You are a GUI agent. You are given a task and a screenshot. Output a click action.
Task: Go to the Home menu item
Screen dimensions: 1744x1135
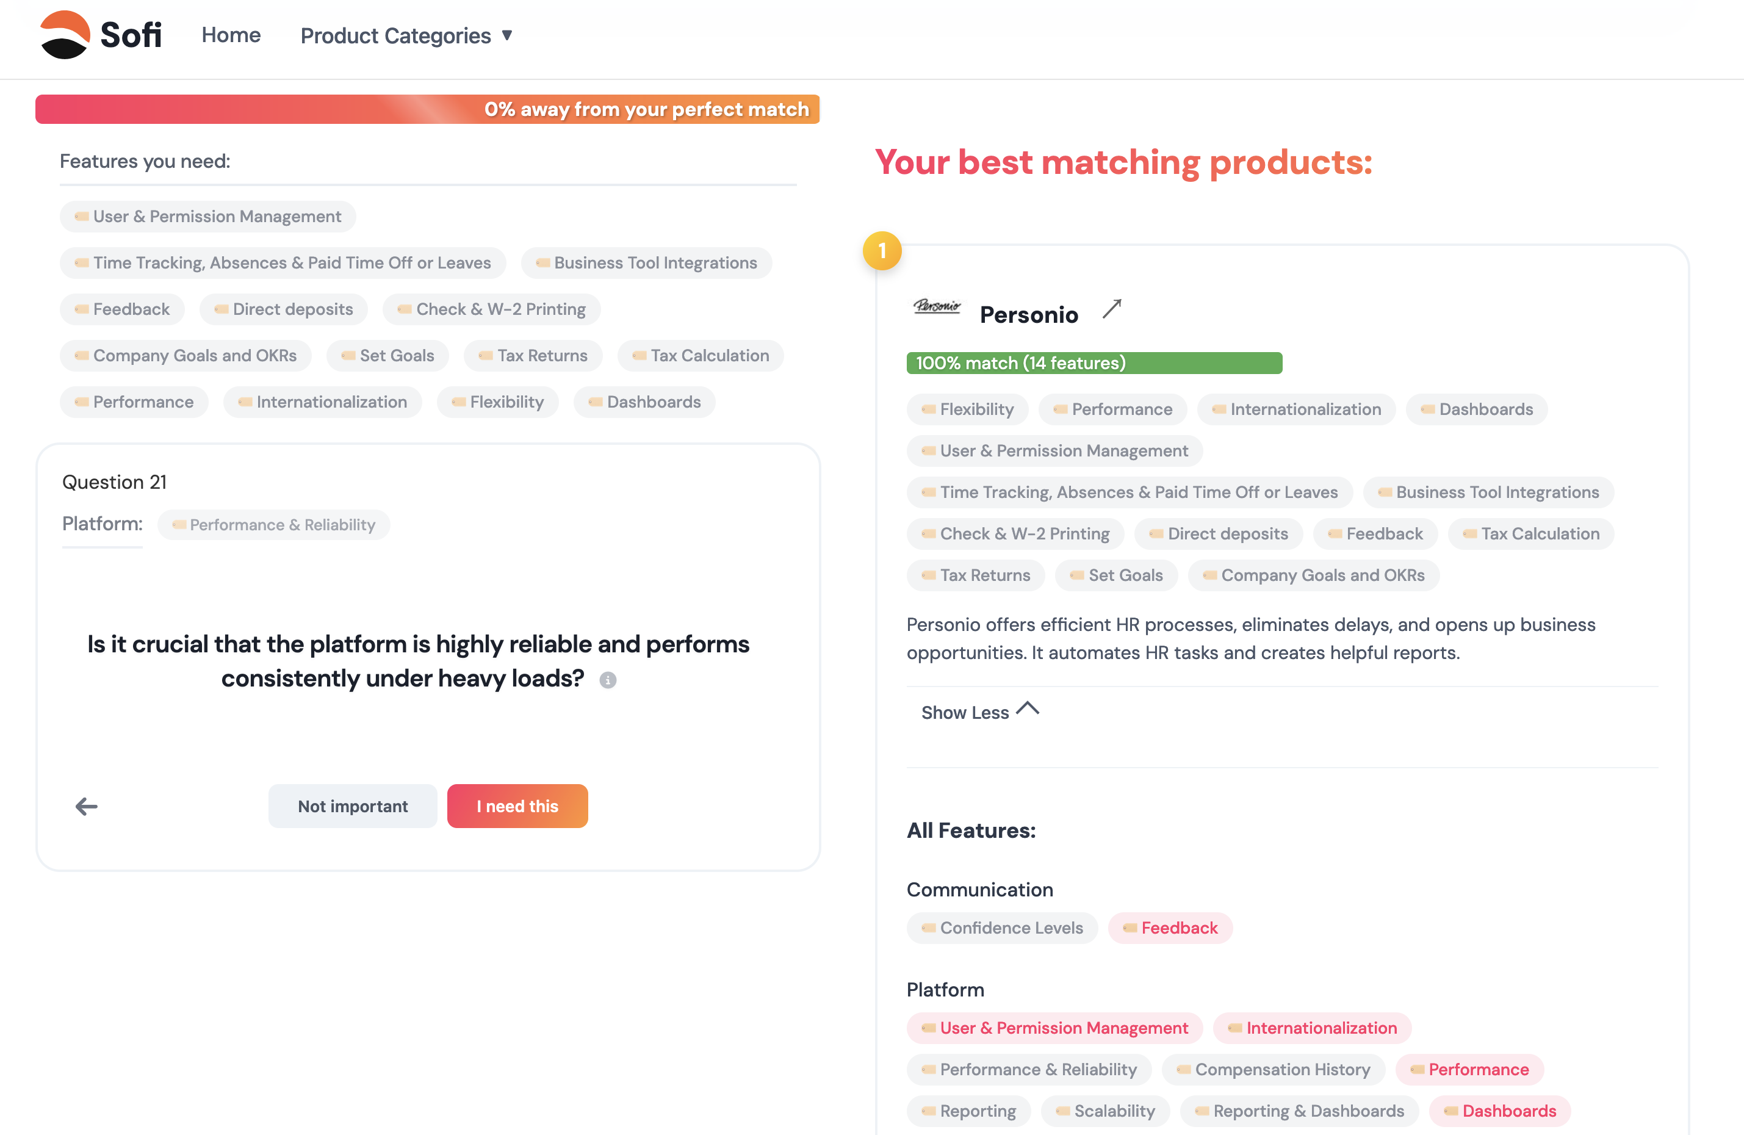point(231,35)
